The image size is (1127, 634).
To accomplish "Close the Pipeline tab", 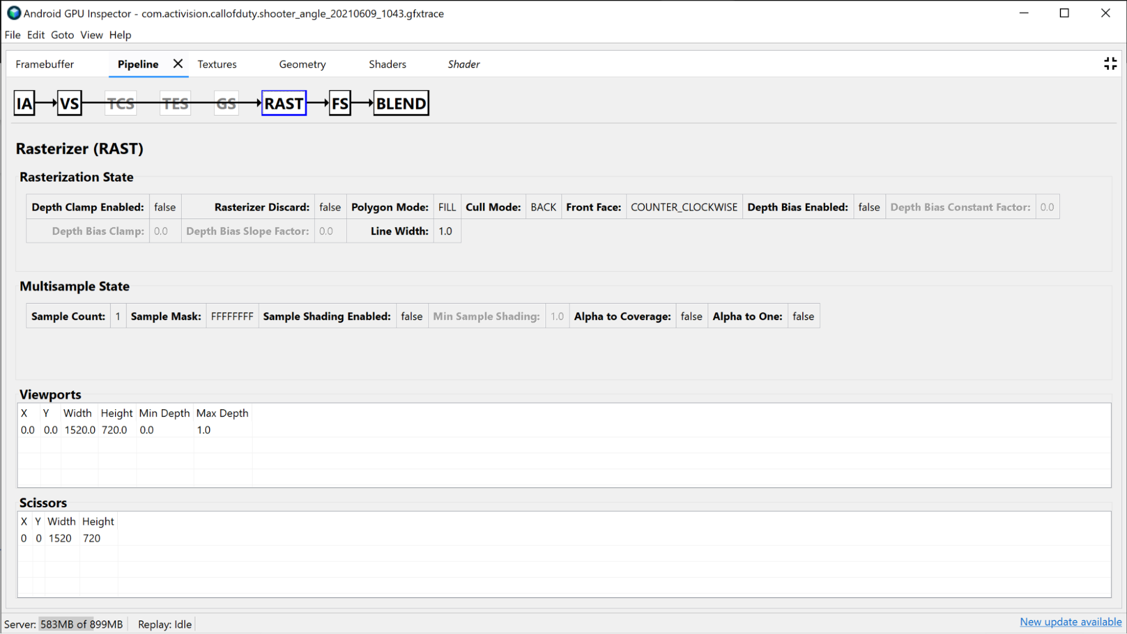I will coord(176,64).
